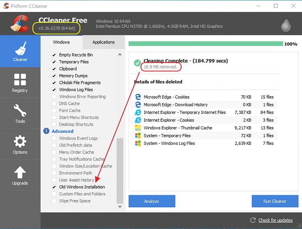Click the Edge icon beside Cookies row
The image size is (302, 229).
click(x=138, y=97)
